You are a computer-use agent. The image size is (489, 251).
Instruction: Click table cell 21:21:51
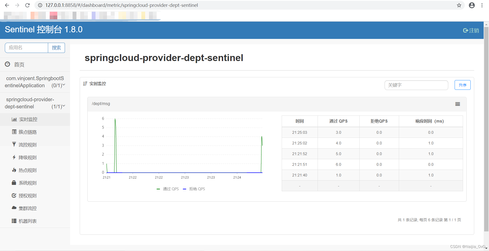click(x=300, y=164)
